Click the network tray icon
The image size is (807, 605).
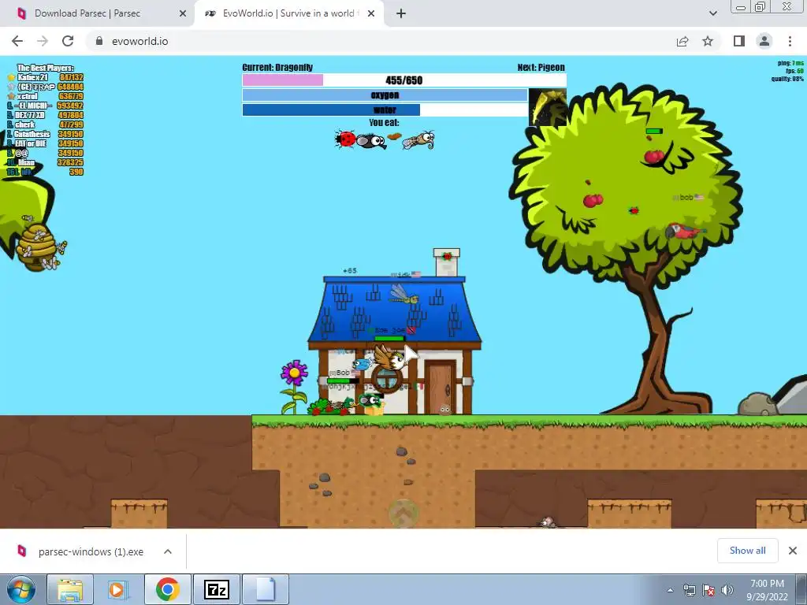689,590
